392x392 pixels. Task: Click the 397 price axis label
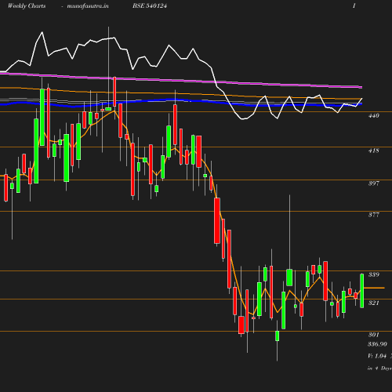tap(373, 183)
